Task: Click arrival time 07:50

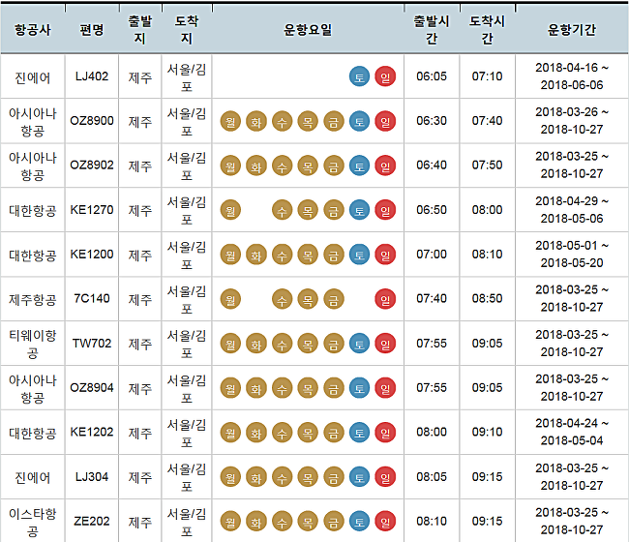Action: (487, 165)
